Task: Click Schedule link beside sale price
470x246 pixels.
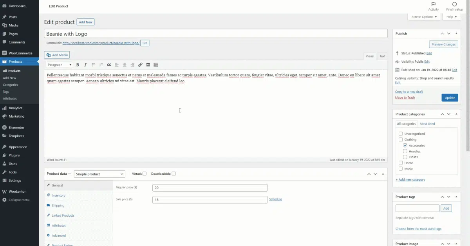Action: (x=275, y=199)
